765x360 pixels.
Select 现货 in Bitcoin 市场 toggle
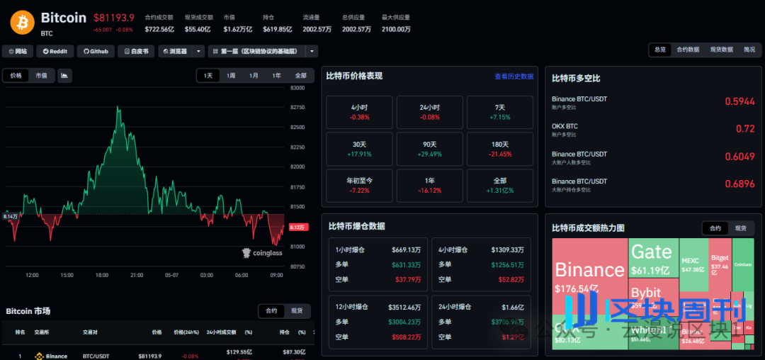(297, 310)
